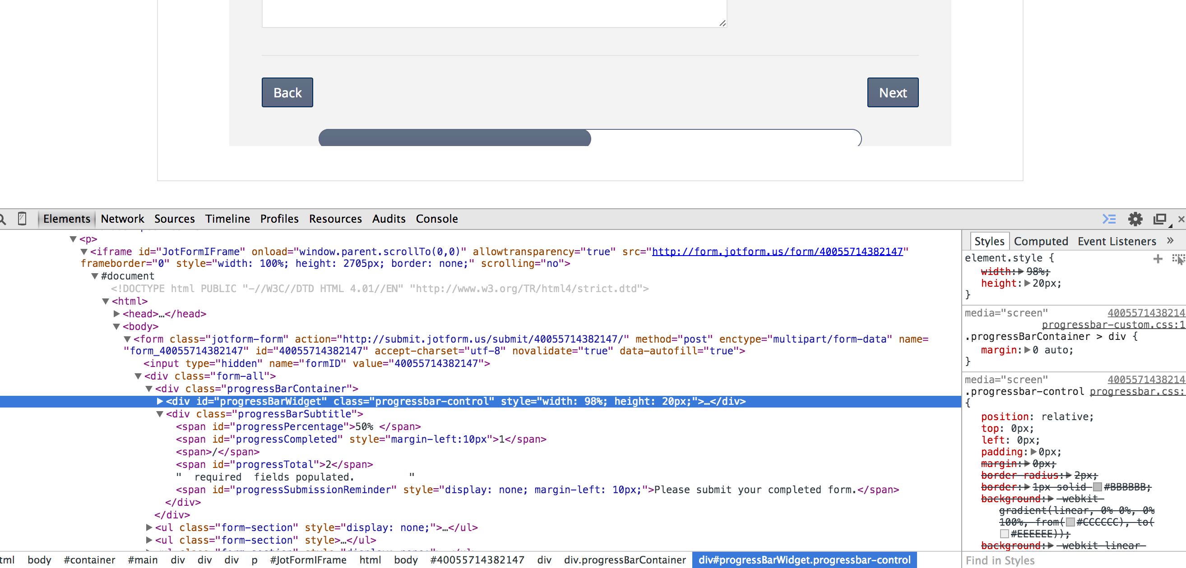Switch to the Network panel tab
The image size is (1186, 568).
(x=122, y=219)
